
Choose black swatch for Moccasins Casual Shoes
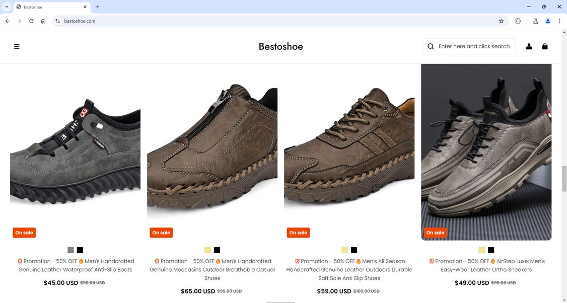pyautogui.click(x=217, y=250)
